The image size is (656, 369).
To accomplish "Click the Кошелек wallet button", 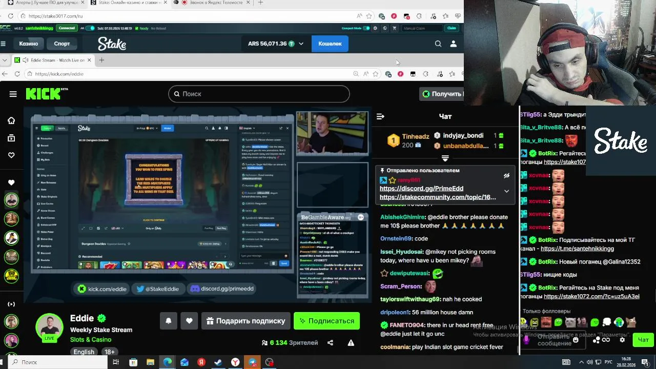I will (x=330, y=44).
